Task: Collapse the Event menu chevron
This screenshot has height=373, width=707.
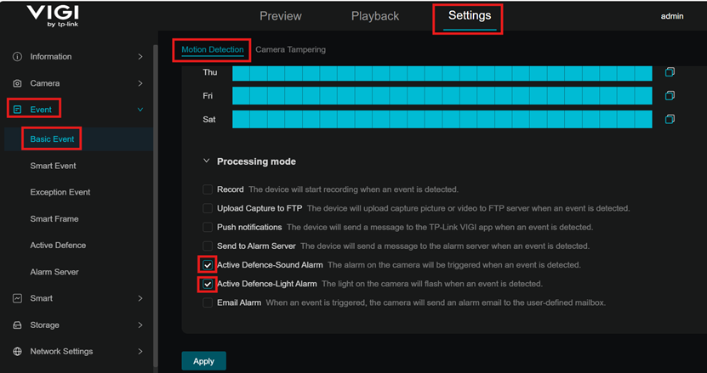Action: (140, 110)
